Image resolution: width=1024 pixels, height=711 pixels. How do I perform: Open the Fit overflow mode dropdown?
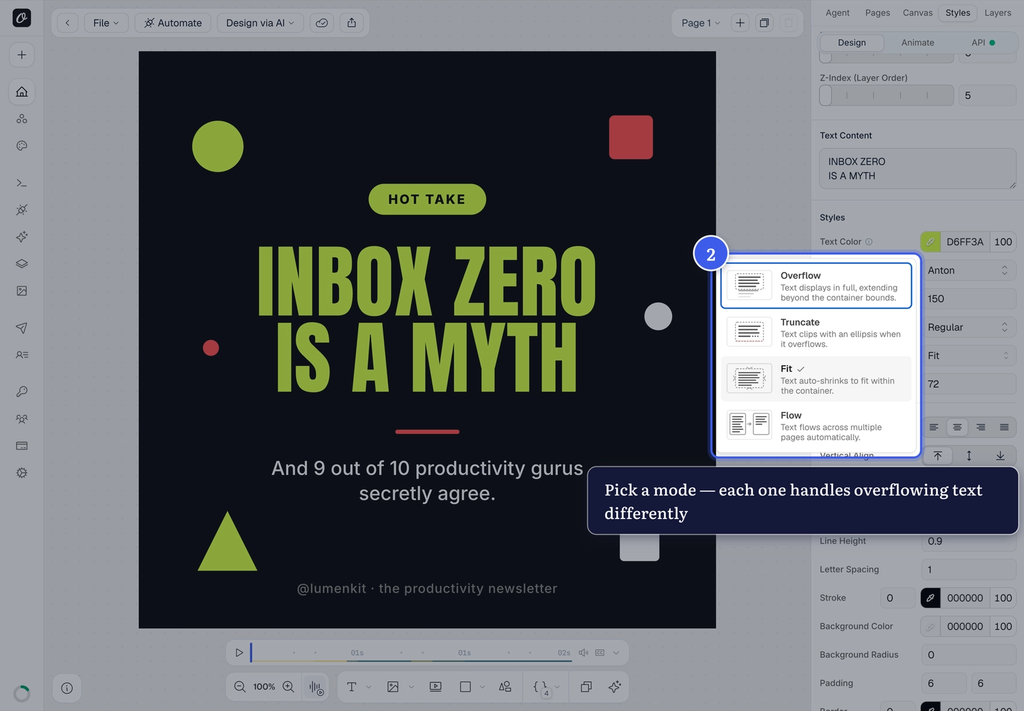click(968, 356)
